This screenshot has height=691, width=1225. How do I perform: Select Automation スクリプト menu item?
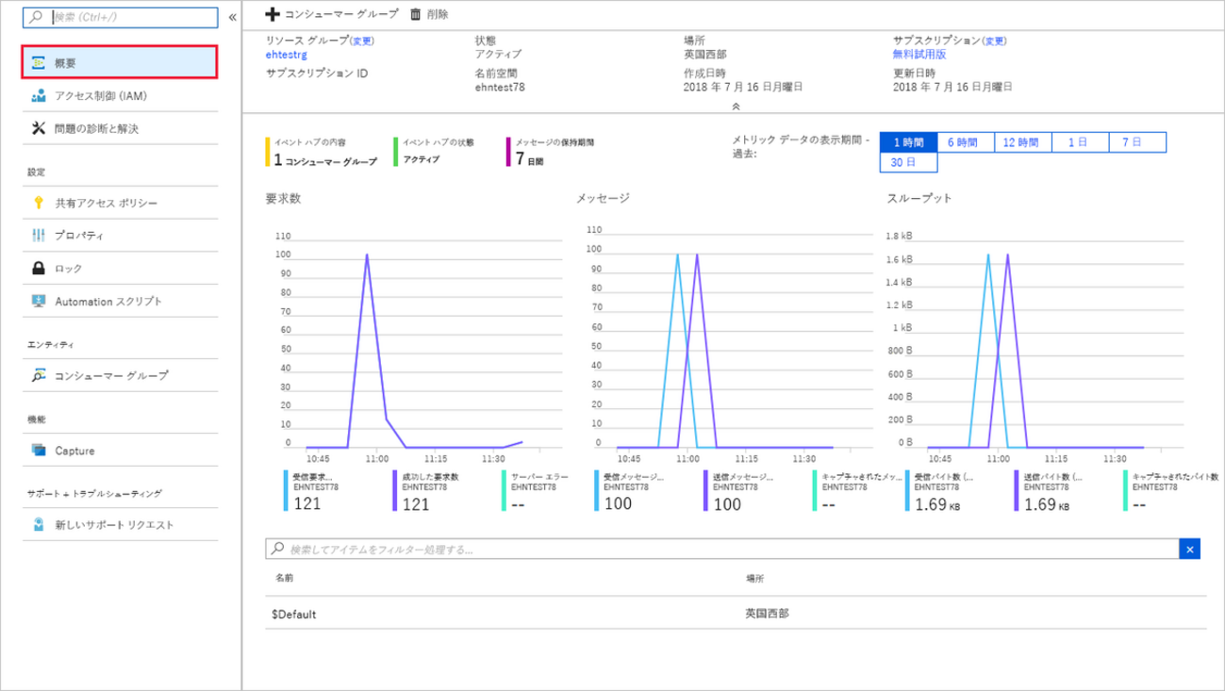(121, 301)
